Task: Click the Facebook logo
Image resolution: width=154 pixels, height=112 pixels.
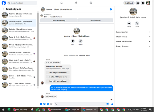Action: [4, 3]
